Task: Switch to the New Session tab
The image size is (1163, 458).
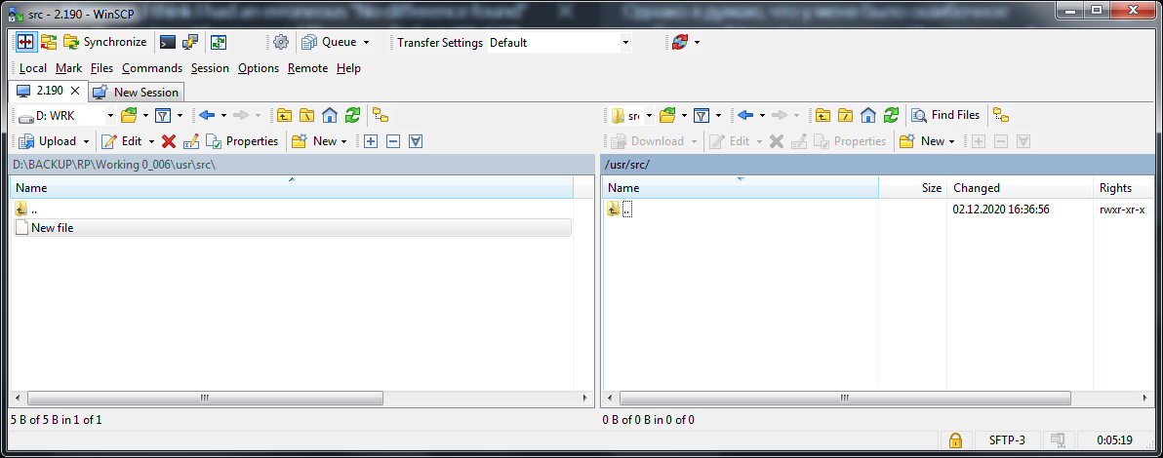Action: [x=137, y=92]
